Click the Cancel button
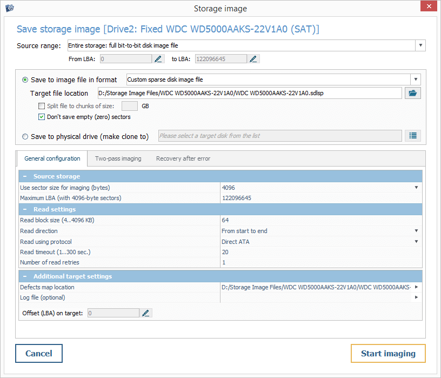The height and width of the screenshot is (378, 441). 39,354
